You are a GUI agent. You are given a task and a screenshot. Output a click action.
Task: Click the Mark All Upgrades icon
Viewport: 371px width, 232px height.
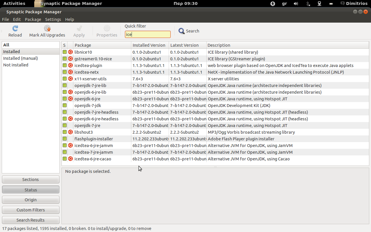pyautogui.click(x=47, y=28)
